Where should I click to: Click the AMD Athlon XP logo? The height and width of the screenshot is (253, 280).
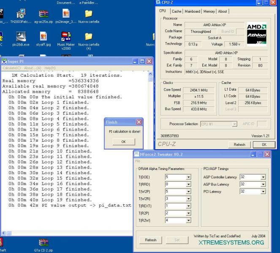[257, 34]
